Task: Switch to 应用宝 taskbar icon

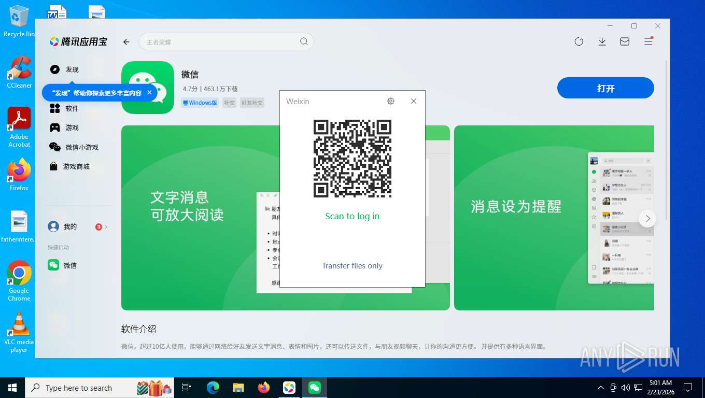Action: coord(289,388)
